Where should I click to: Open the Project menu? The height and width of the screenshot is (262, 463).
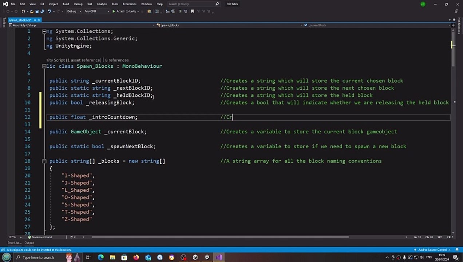click(53, 4)
